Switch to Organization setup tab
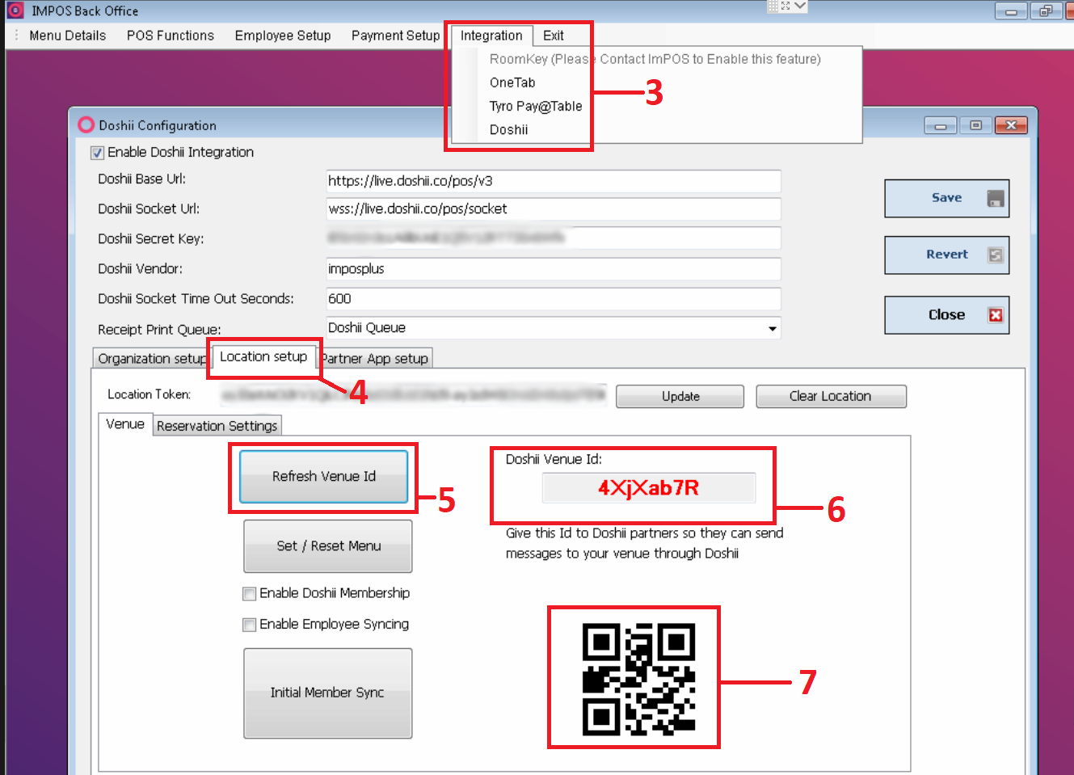The height and width of the screenshot is (775, 1074). [152, 359]
